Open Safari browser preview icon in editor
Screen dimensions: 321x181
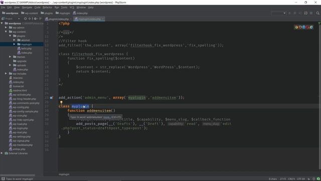[x=304, y=27]
